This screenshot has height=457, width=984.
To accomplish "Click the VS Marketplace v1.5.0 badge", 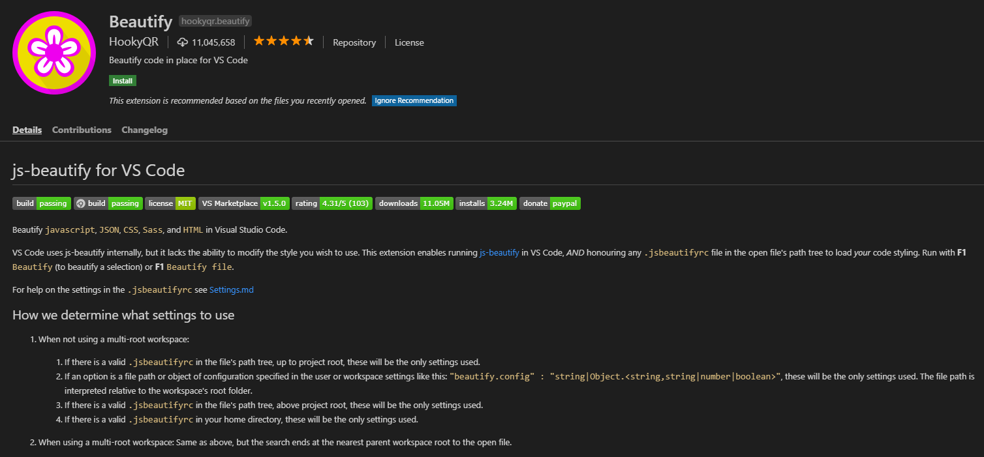I will [x=244, y=203].
